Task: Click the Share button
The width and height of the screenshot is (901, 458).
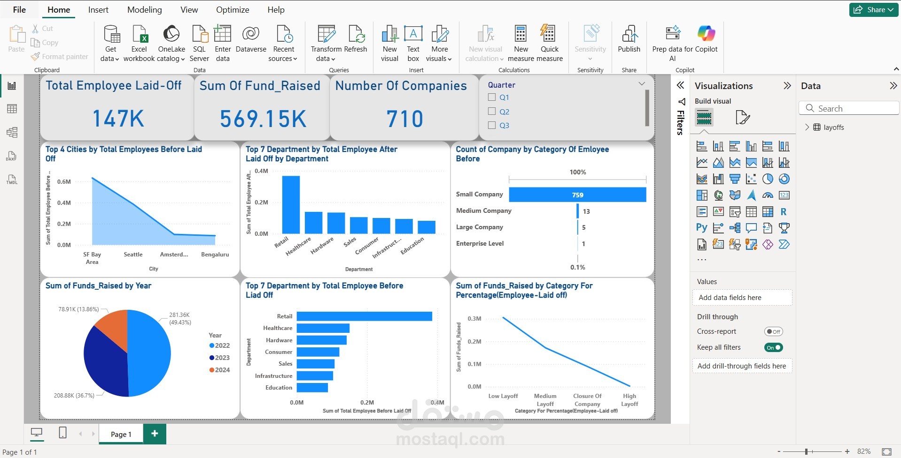Action: [874, 10]
